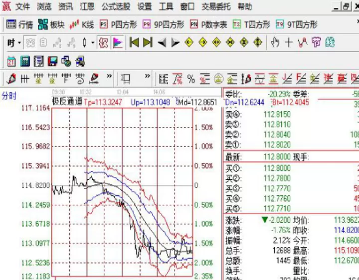The image size is (359, 280).
Task: Click the red floppy disk save icon
Action: (52, 61)
